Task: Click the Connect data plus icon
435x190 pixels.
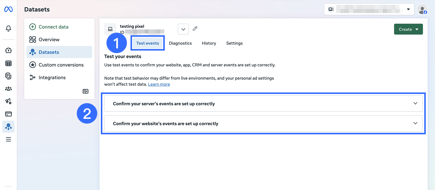Action: coord(32,27)
